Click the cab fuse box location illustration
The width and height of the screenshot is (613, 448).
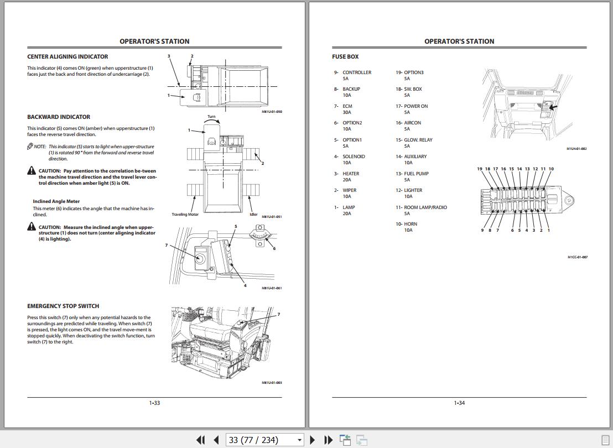coord(527,104)
